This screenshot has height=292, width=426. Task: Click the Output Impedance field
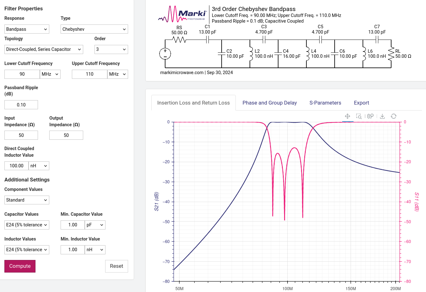[66, 135]
